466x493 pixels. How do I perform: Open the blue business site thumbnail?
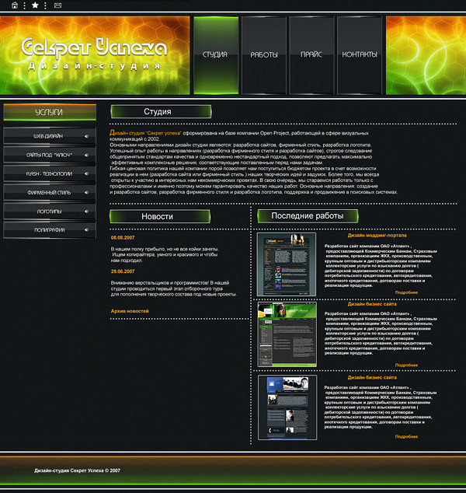(287, 407)
